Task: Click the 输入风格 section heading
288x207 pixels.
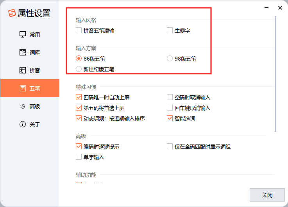Action: [86, 20]
